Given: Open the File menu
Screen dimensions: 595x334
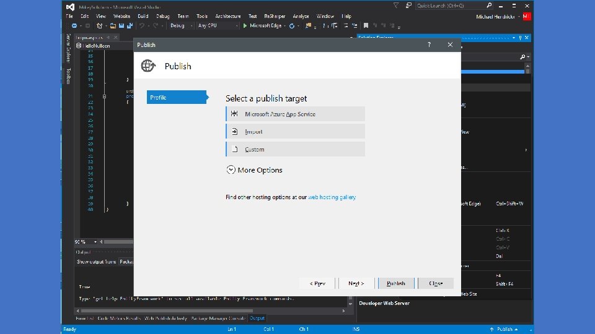Looking at the screenshot, I should [x=69, y=16].
